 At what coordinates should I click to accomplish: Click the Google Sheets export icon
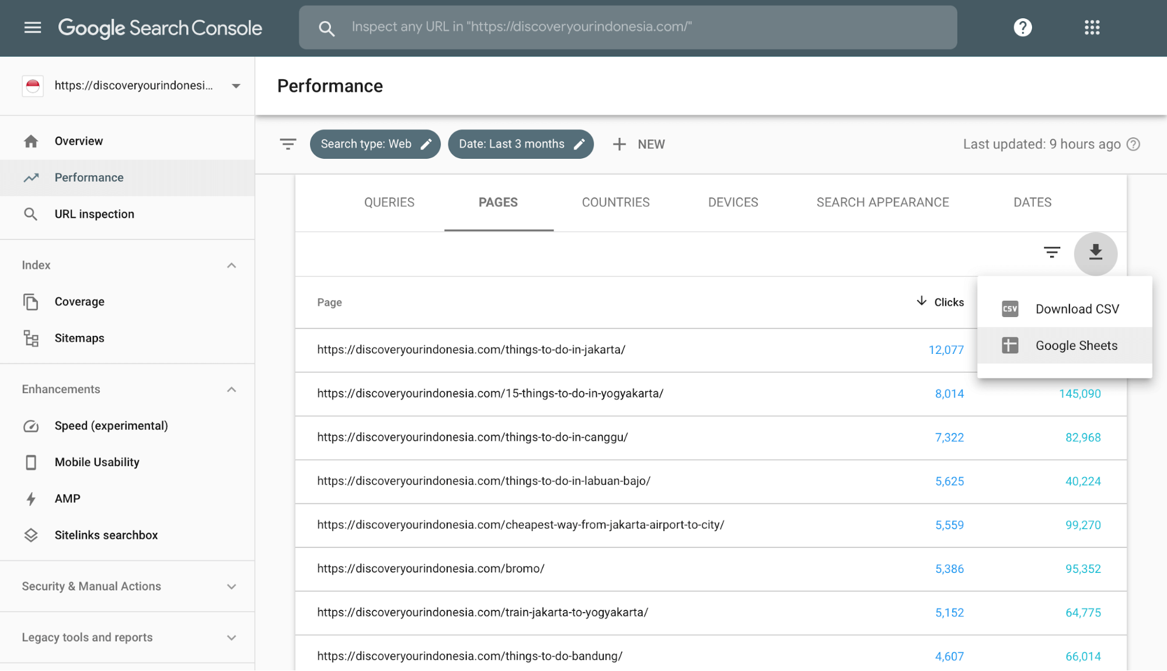coord(1011,345)
